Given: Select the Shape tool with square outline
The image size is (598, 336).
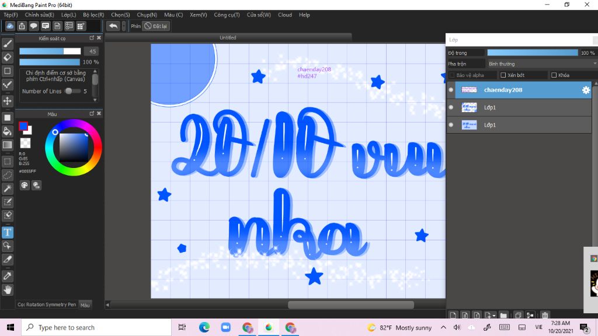Looking at the screenshot, I should coord(7,71).
